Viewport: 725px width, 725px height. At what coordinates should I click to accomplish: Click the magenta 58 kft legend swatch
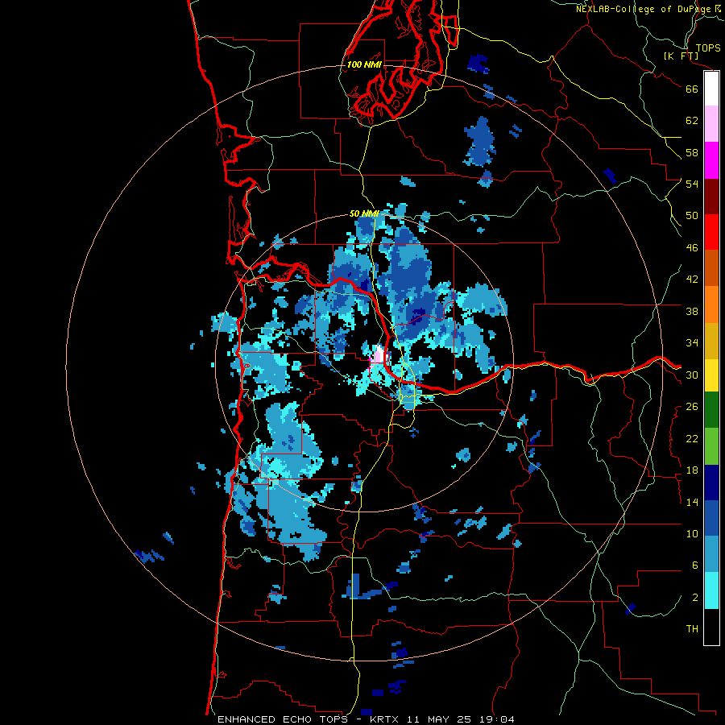711,160
